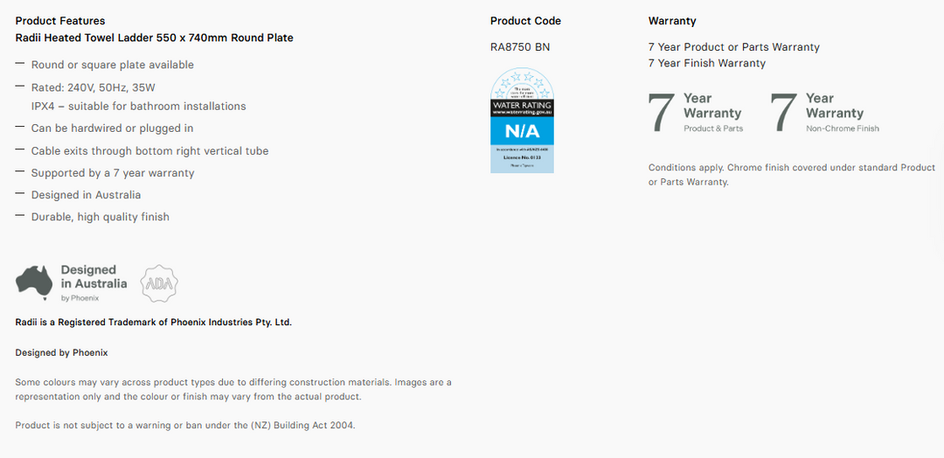
Task: Click 'Can be hardwired or plugged in' item
Action: [x=112, y=128]
